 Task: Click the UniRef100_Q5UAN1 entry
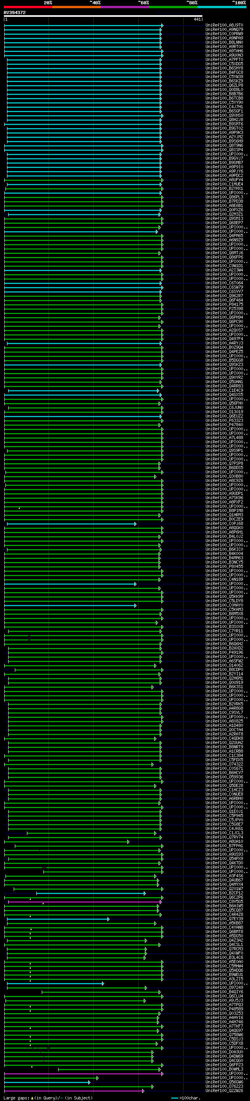pos(224,382)
